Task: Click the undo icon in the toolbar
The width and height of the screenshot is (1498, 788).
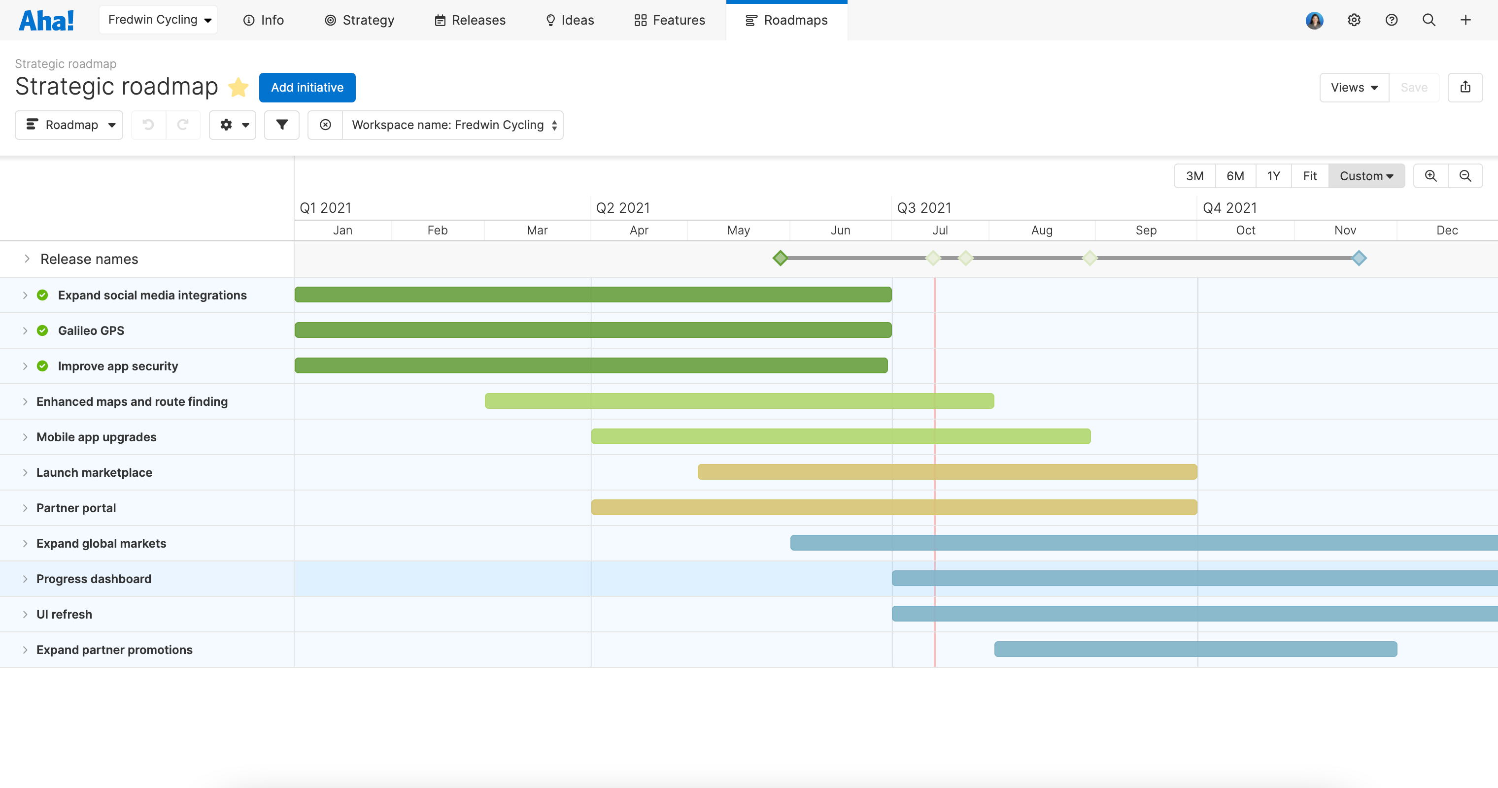Action: 148,125
